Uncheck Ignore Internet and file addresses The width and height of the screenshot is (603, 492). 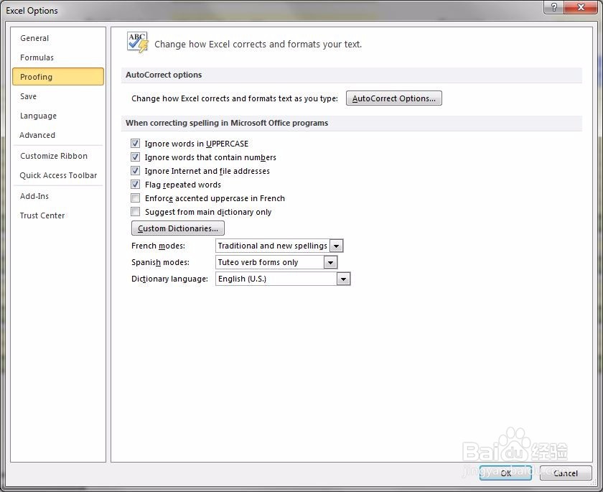tap(135, 171)
